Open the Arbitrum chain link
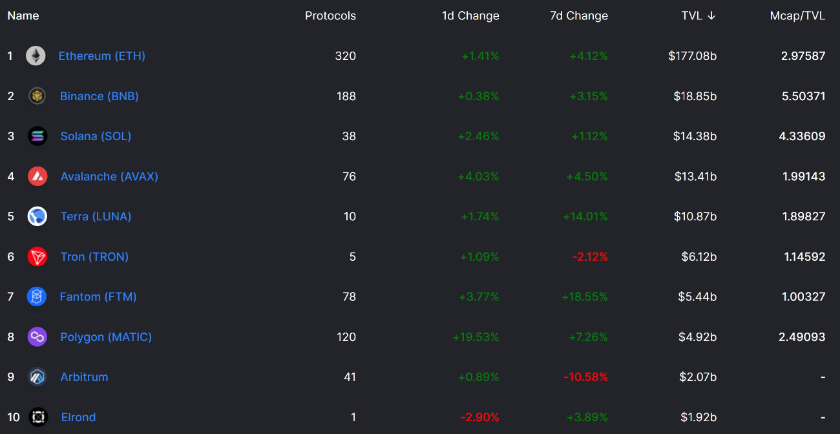Viewport: 840px width, 434px height. coord(84,377)
